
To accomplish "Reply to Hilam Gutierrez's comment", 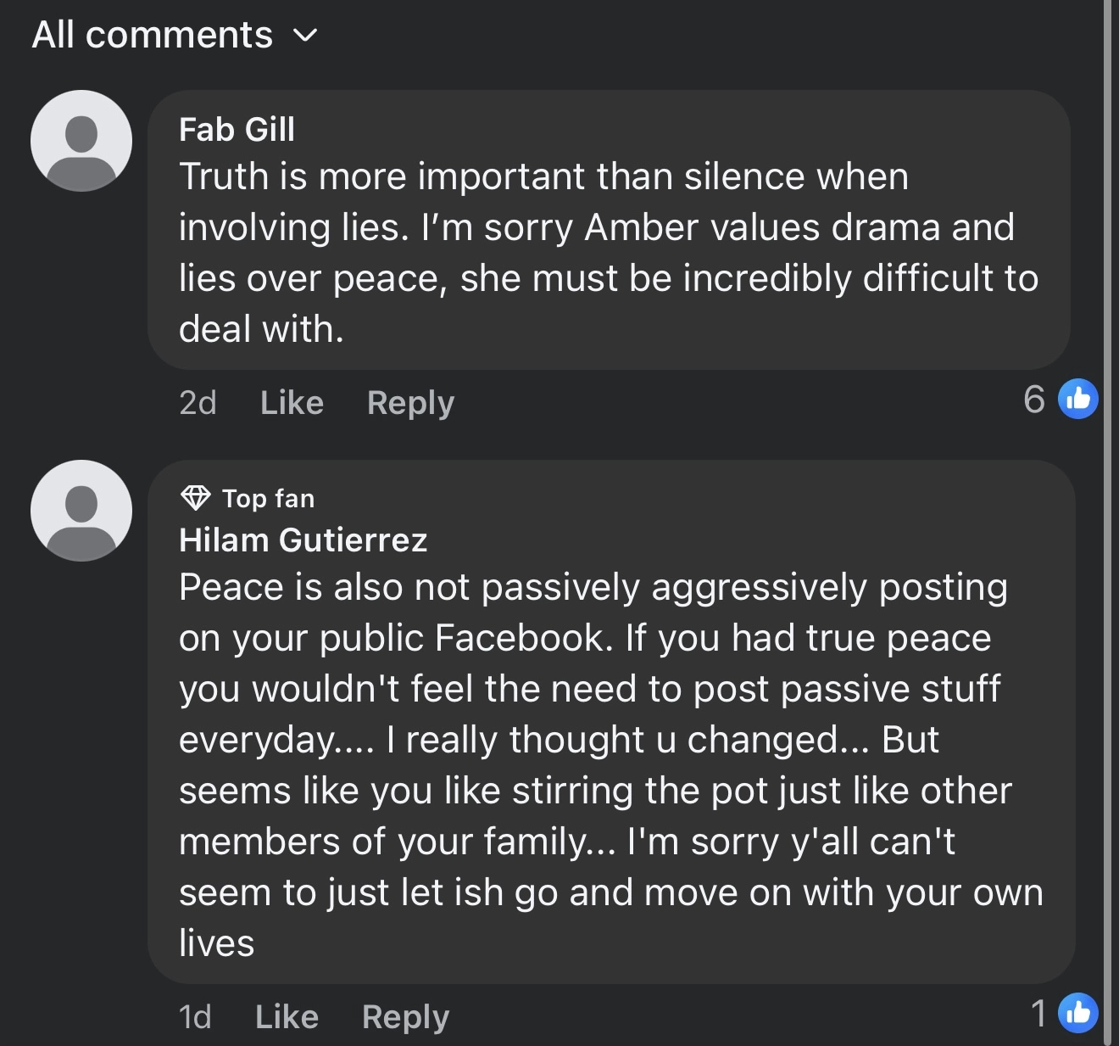I will pyautogui.click(x=405, y=1016).
